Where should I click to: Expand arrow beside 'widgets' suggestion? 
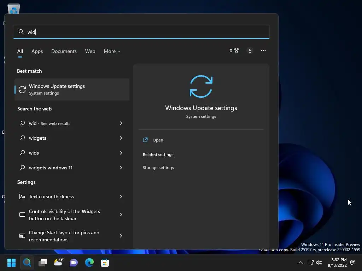121,138
